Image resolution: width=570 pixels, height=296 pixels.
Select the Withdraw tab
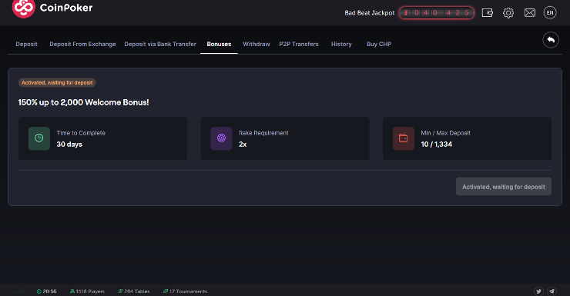256,44
